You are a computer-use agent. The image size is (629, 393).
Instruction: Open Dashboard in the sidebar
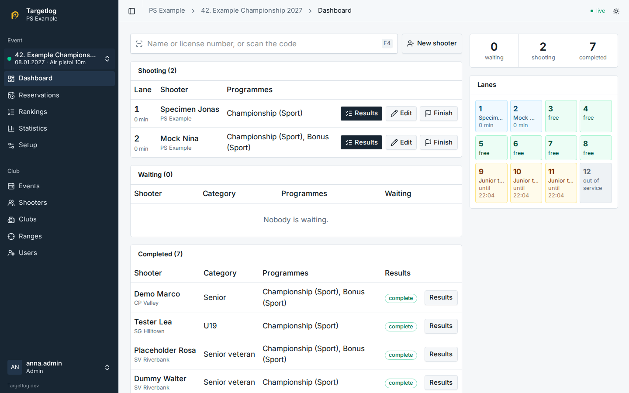(x=59, y=79)
